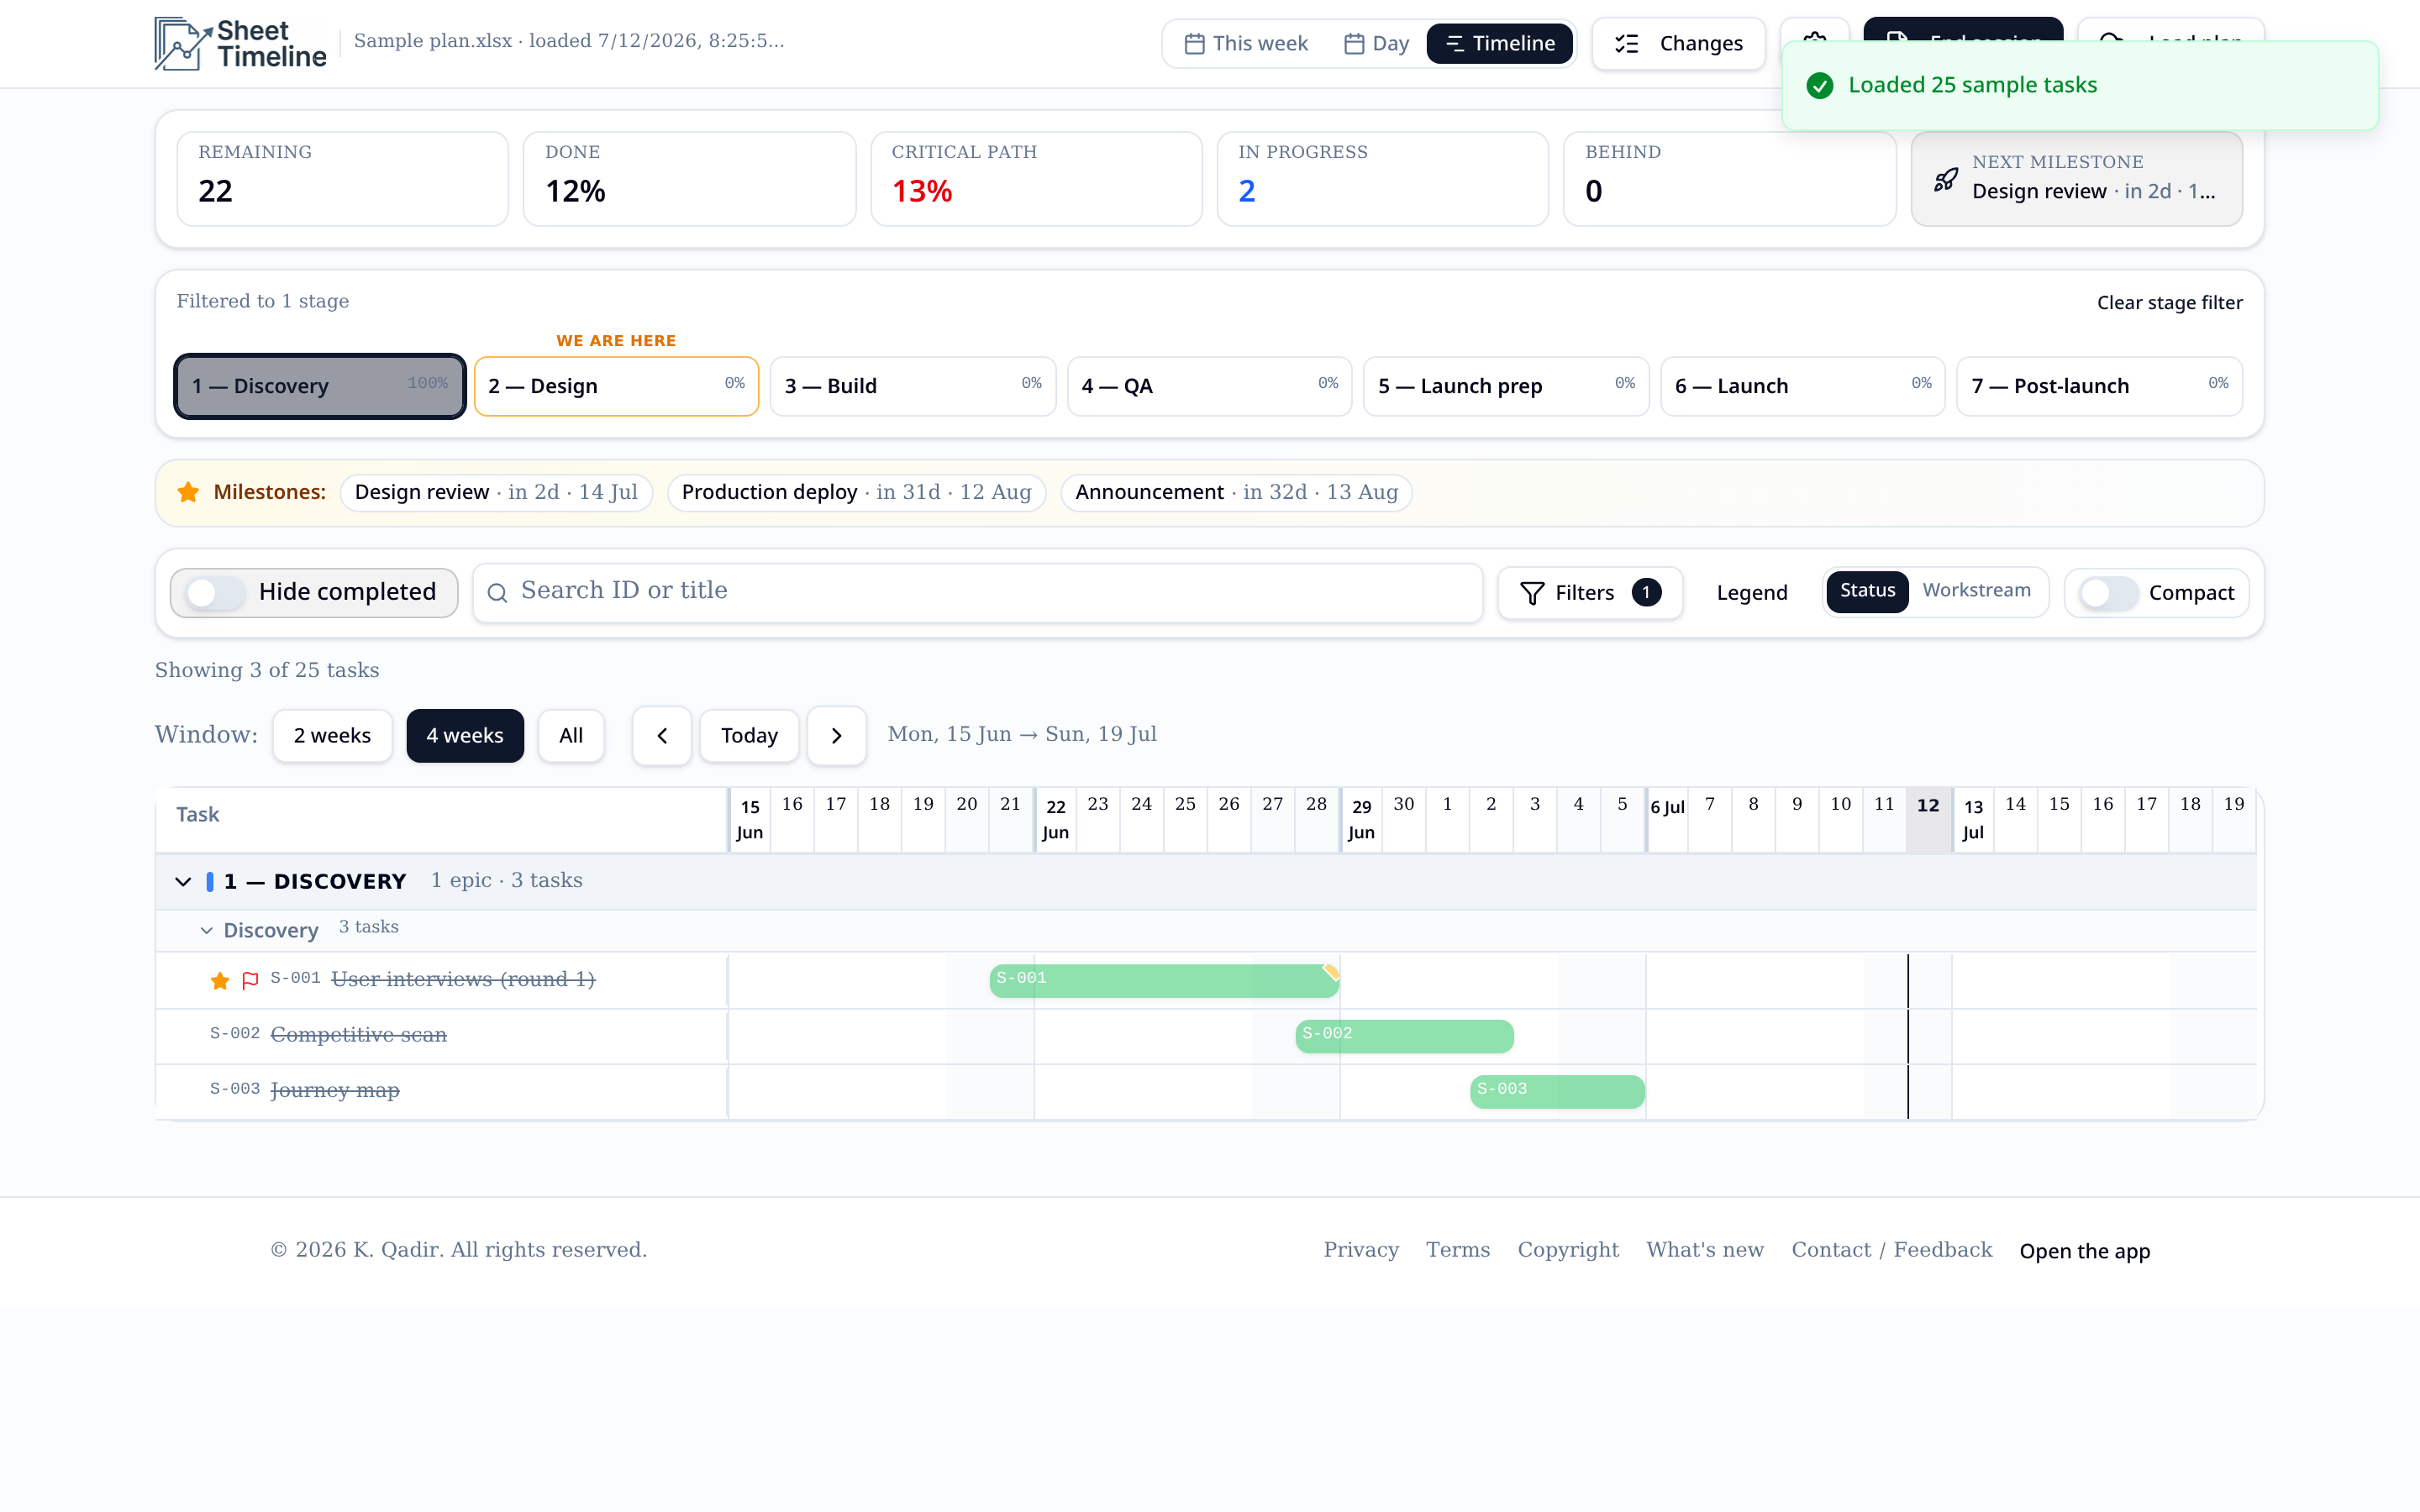The height and width of the screenshot is (1512, 2420).
Task: Focus the Search ID or title field
Action: [978, 593]
